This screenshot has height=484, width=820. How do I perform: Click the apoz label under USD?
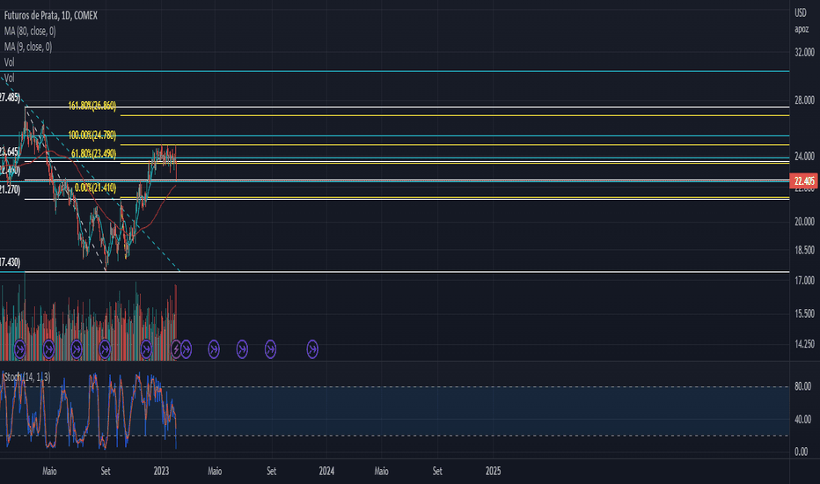tap(802, 29)
